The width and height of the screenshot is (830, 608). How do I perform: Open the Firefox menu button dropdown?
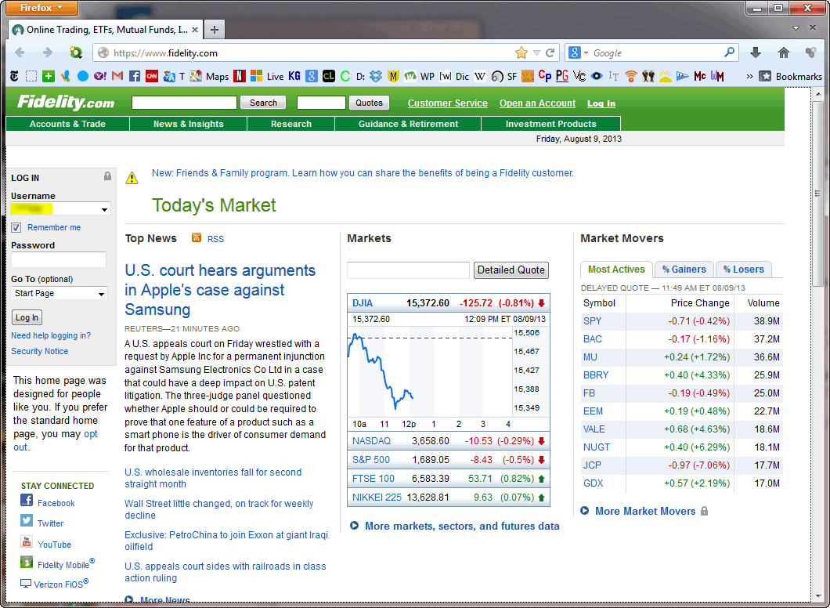41,7
